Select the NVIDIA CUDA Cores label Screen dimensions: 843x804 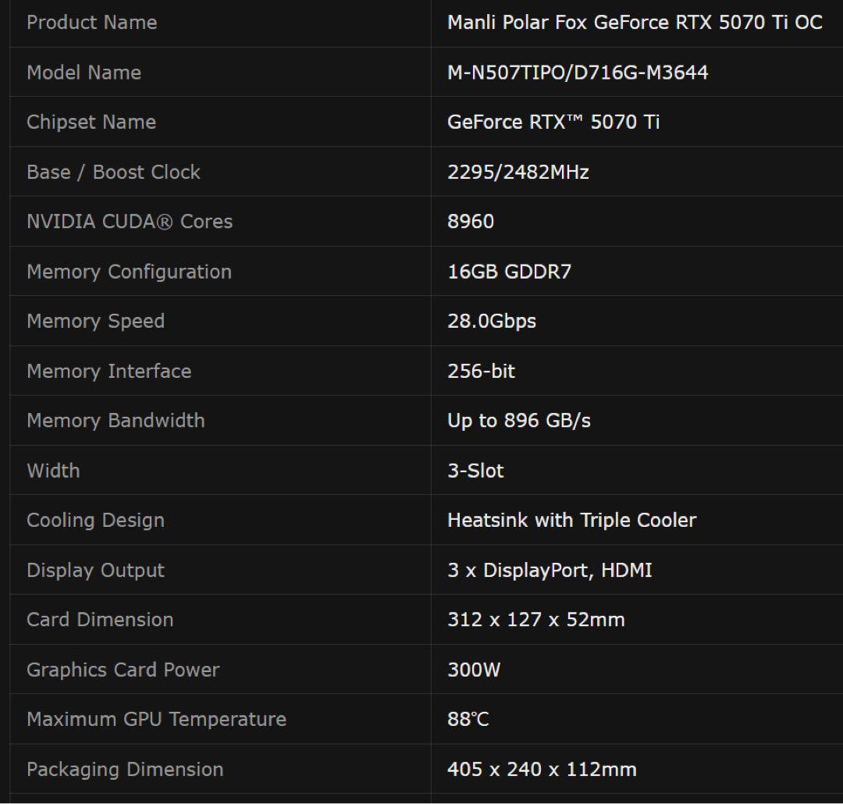click(x=129, y=222)
